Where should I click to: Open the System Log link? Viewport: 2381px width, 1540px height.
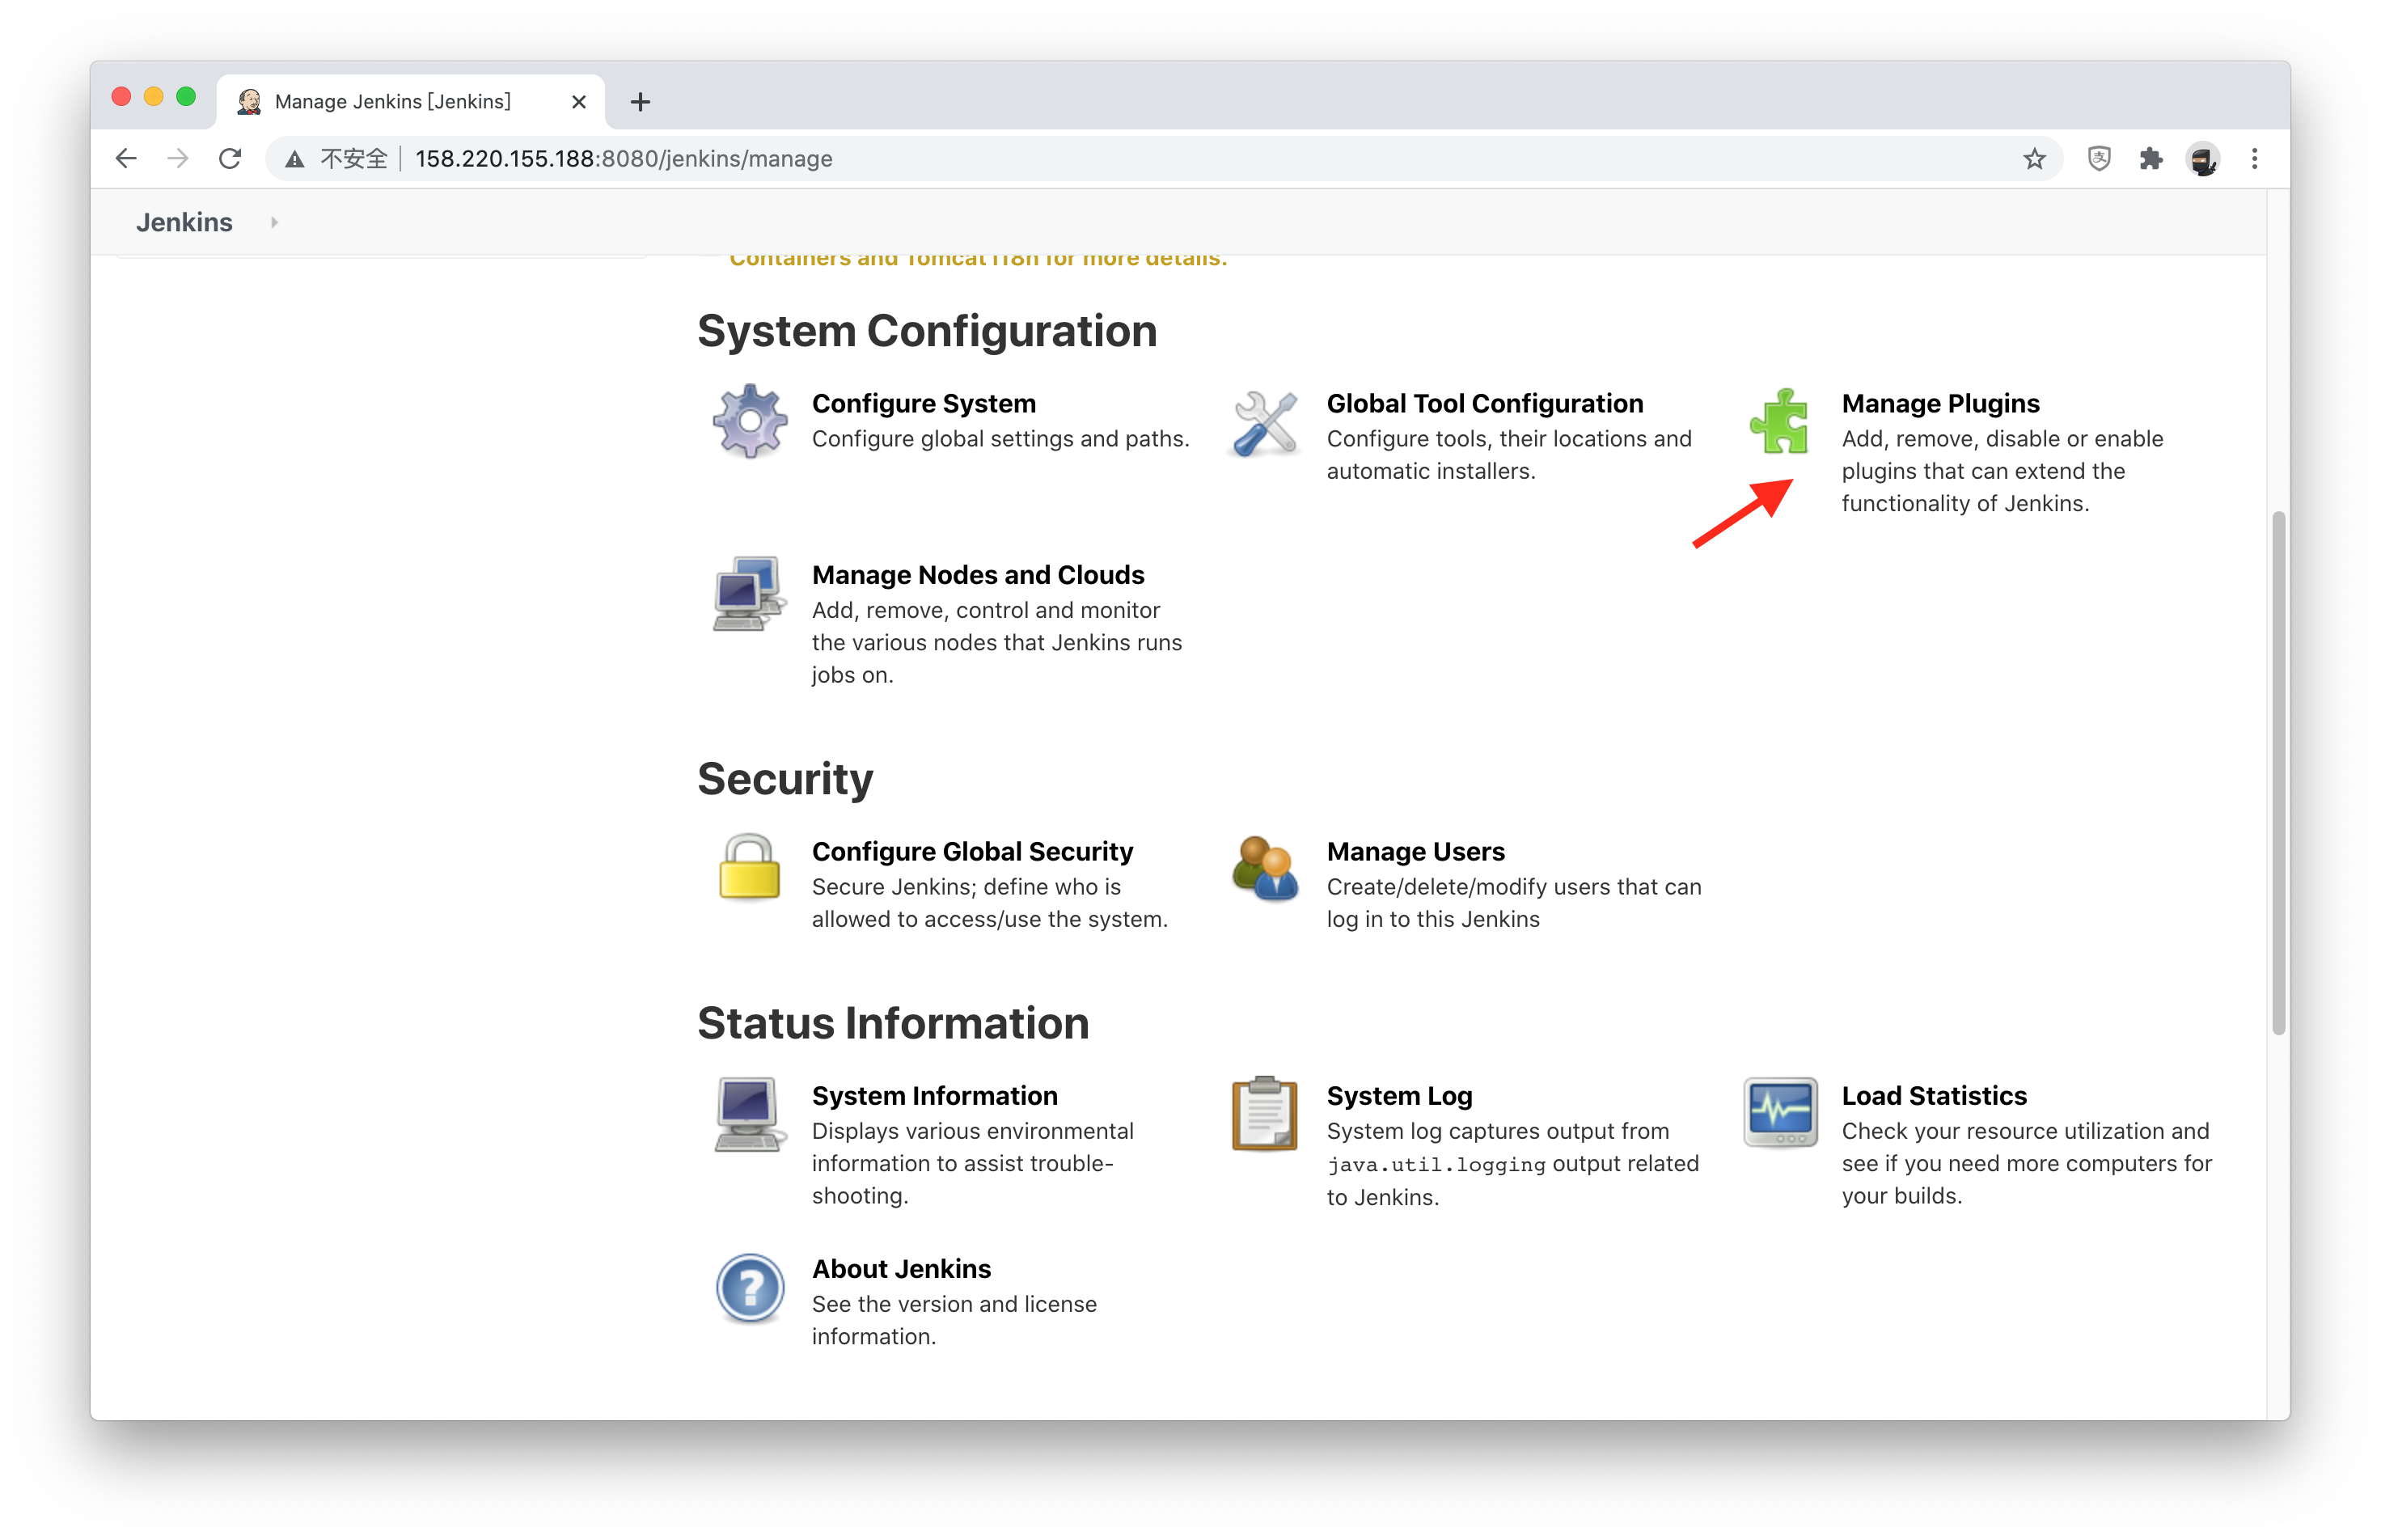coord(1399,1095)
